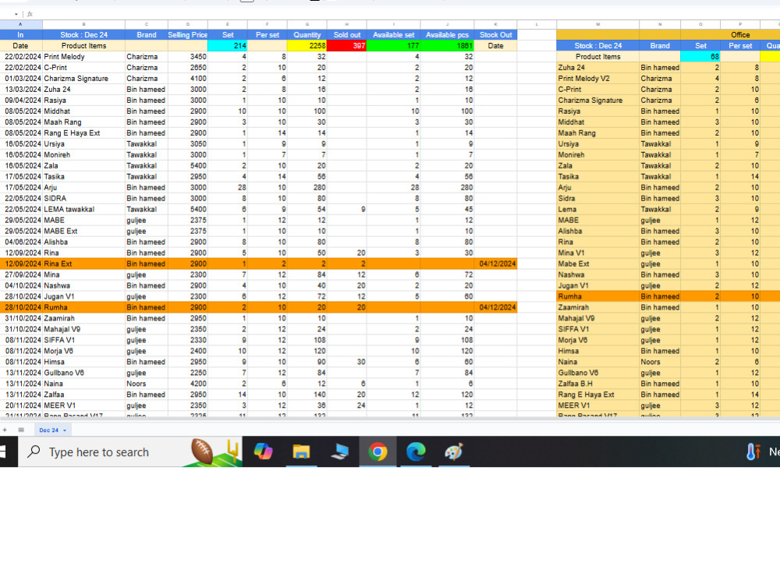
Task: Select the cyan total cell 214
Action: click(x=227, y=46)
